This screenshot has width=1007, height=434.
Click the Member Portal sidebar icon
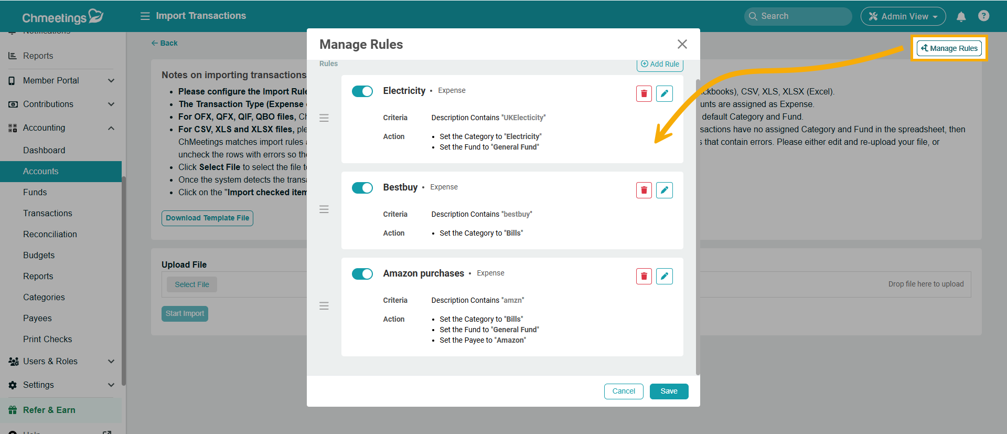tap(12, 81)
